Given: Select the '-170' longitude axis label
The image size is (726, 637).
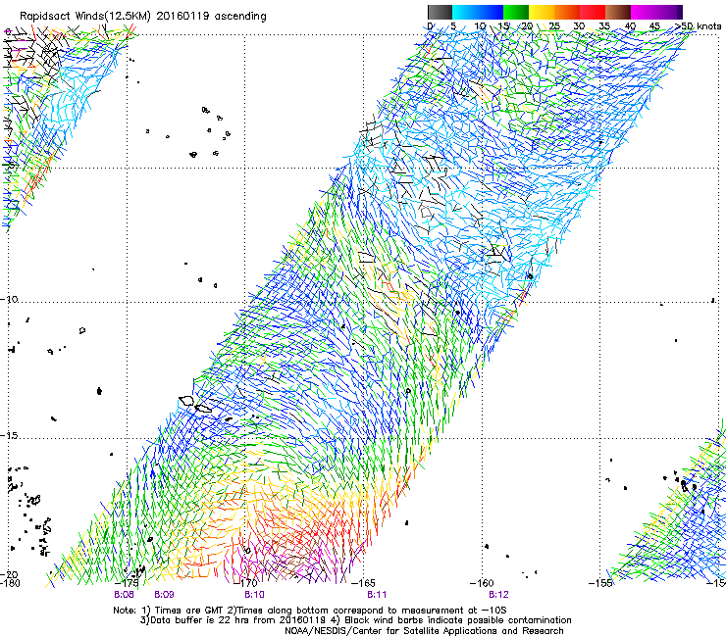Looking at the screenshot, I should (x=247, y=583).
